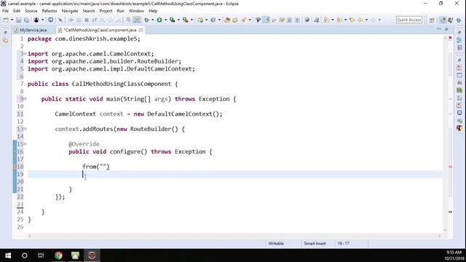Collapse the imports fold at line 3
The image size is (466, 262).
[x=25, y=54]
